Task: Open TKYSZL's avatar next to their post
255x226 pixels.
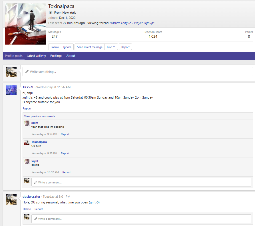Action: (11, 90)
